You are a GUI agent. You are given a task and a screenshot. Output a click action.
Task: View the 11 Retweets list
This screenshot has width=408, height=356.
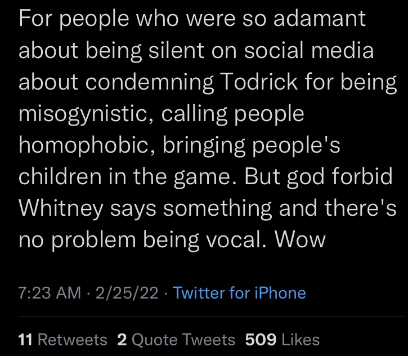point(62,340)
